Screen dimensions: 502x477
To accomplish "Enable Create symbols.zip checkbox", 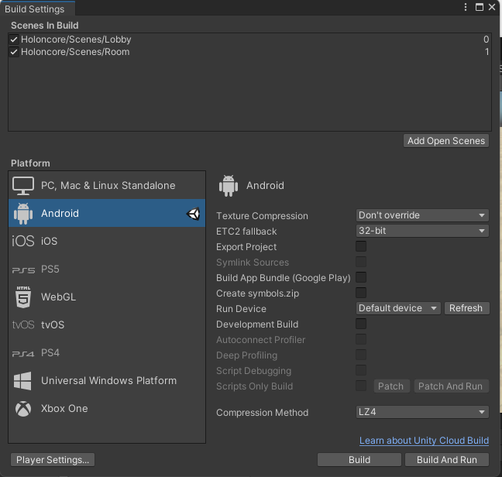I will click(361, 293).
